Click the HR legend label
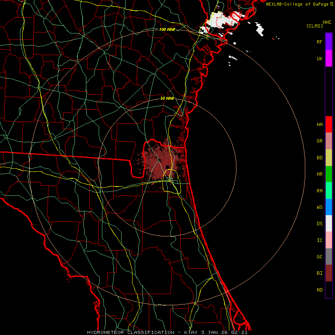This screenshot has width=335, height=335. 319,174
